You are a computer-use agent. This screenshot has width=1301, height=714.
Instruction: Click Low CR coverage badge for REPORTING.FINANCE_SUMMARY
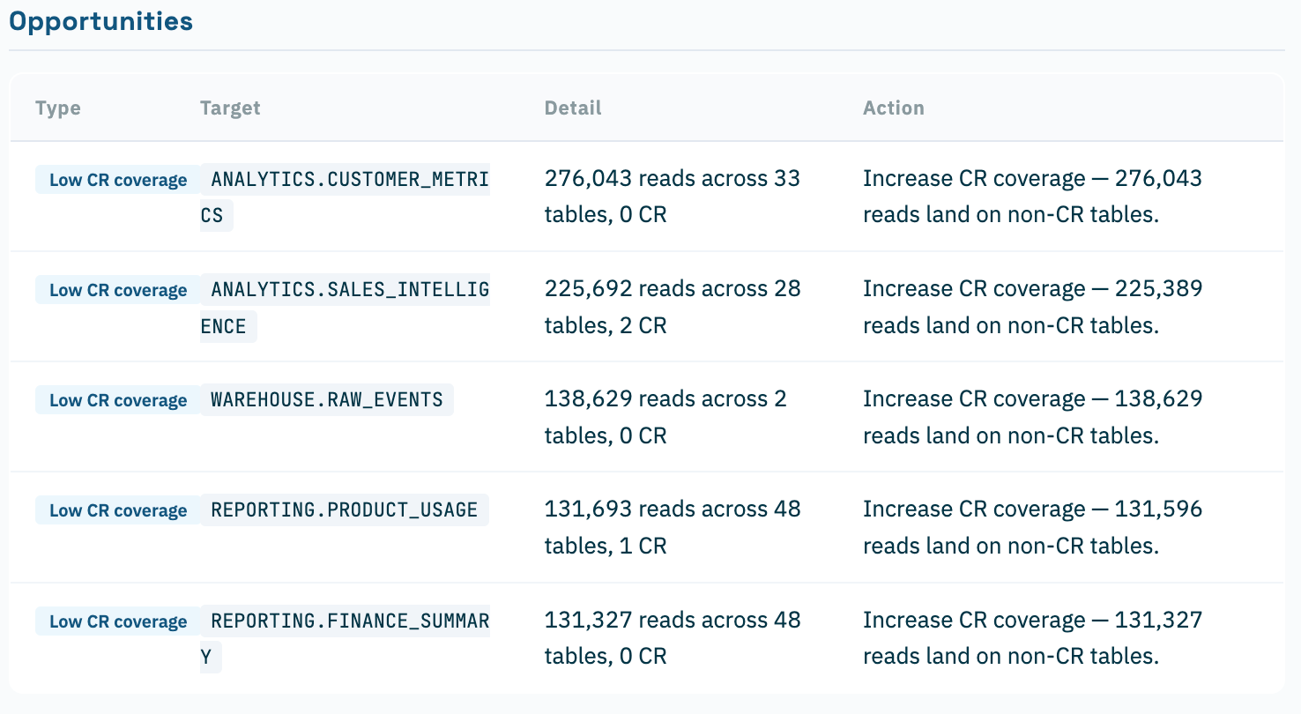pyautogui.click(x=118, y=621)
